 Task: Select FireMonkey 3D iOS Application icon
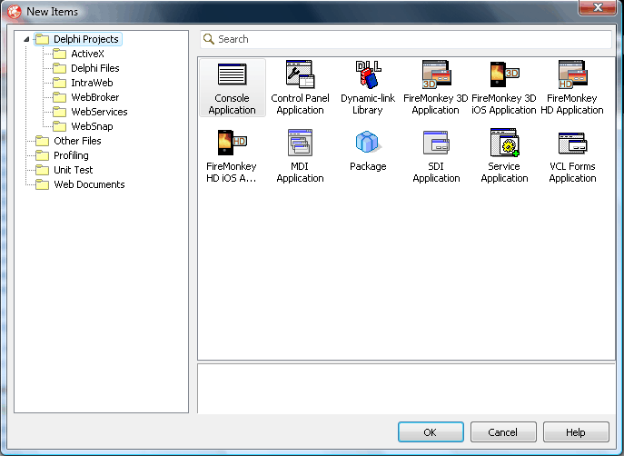coord(504,74)
